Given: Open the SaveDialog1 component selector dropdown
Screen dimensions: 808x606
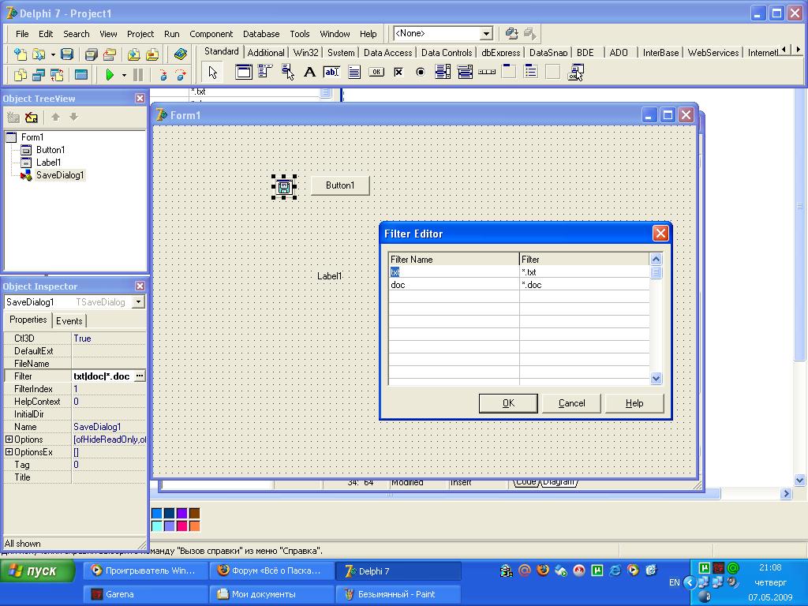Looking at the screenshot, I should (138, 302).
